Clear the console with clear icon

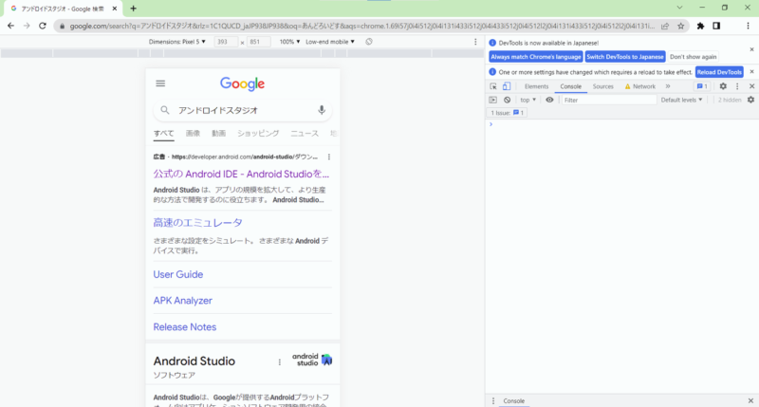[x=507, y=100]
